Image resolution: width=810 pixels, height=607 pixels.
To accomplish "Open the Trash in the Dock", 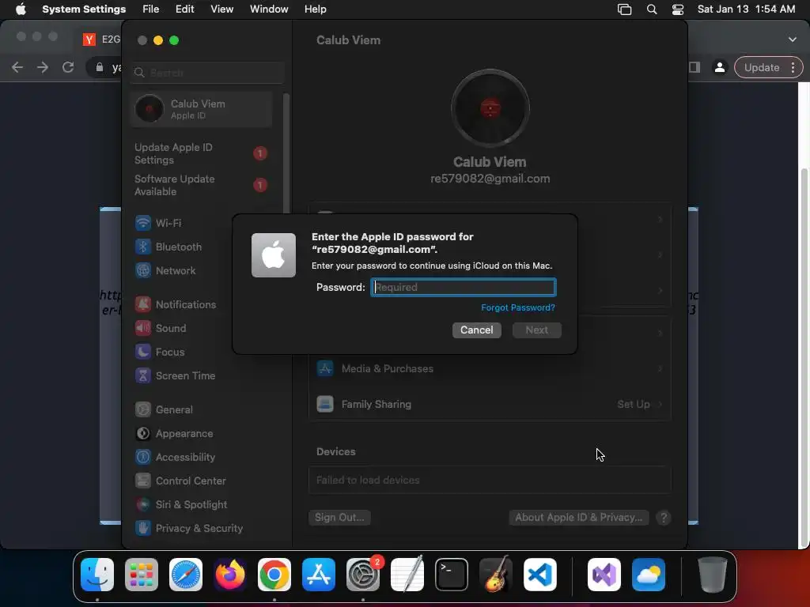I will point(713,575).
